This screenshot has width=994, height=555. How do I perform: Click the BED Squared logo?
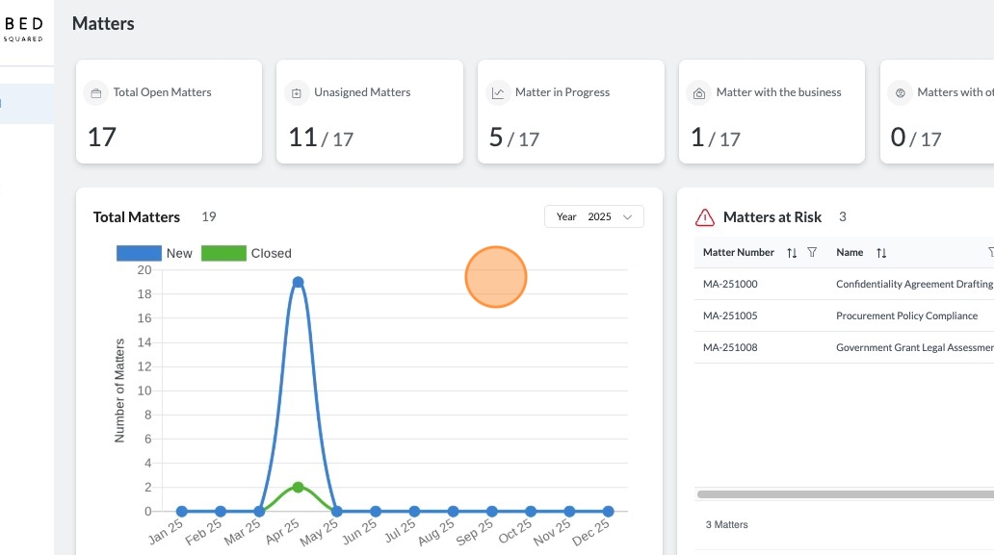pos(23,29)
